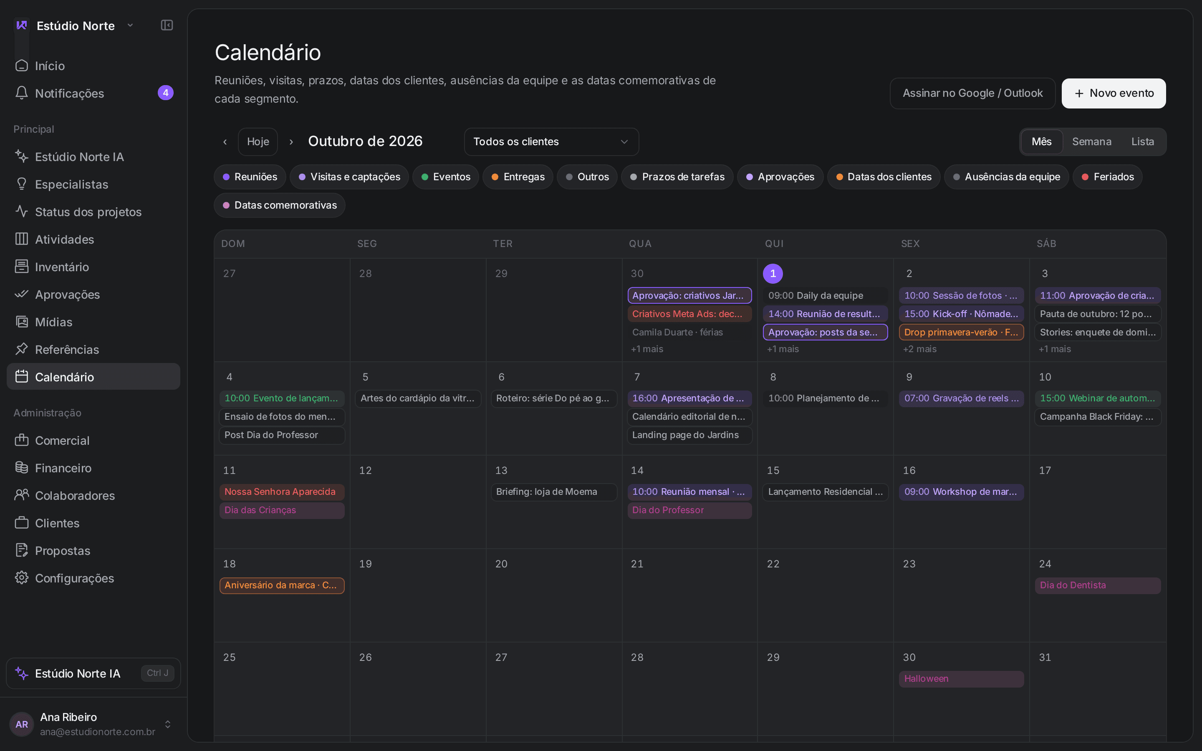This screenshot has width=1202, height=751.
Task: Toggle Prazos de tarefas filter
Action: tap(677, 177)
